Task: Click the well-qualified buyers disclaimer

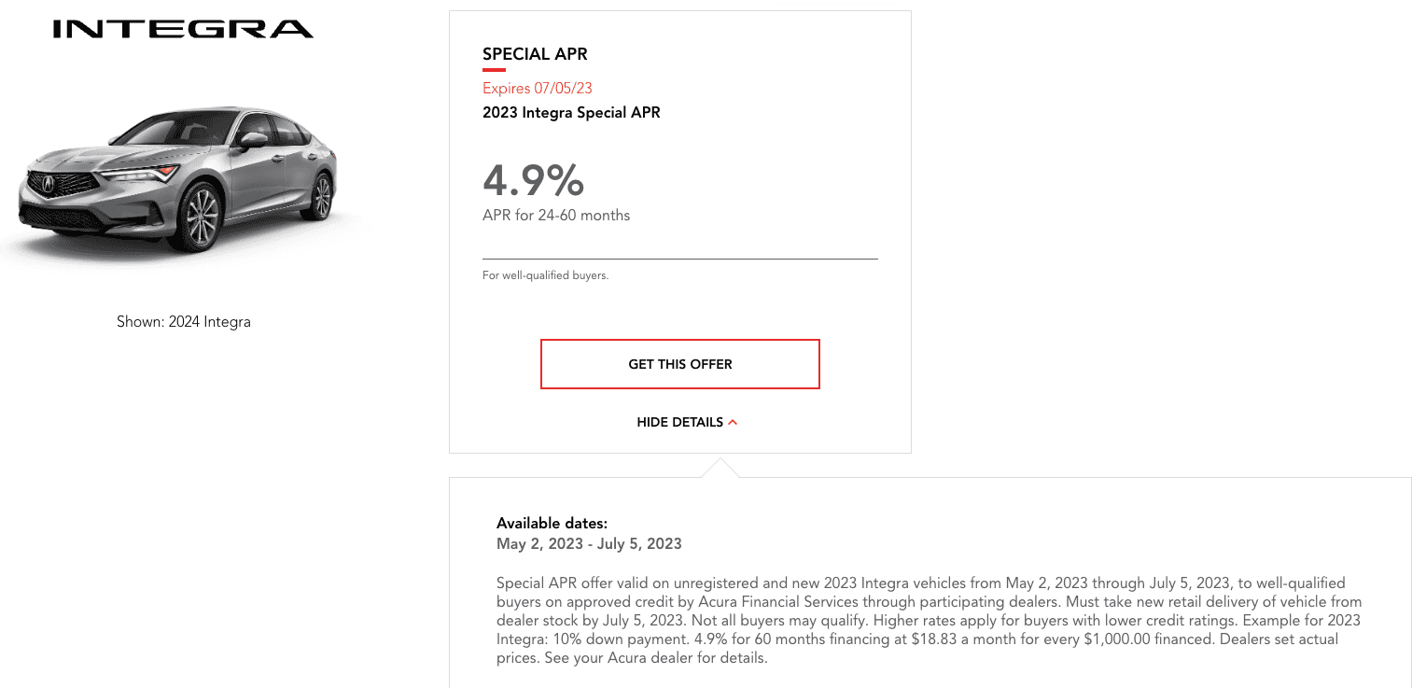Action: coord(545,275)
